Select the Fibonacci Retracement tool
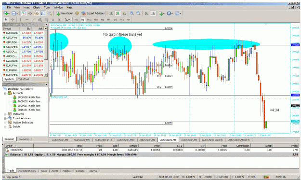 click(x=46, y=20)
